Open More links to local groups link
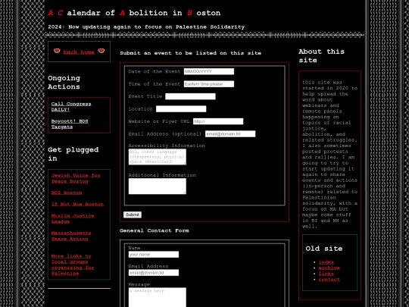409x307 pixels. (73, 265)
